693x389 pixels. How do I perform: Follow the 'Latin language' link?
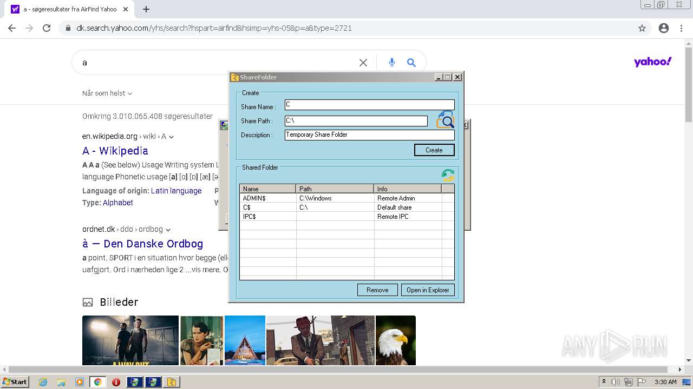pos(176,191)
